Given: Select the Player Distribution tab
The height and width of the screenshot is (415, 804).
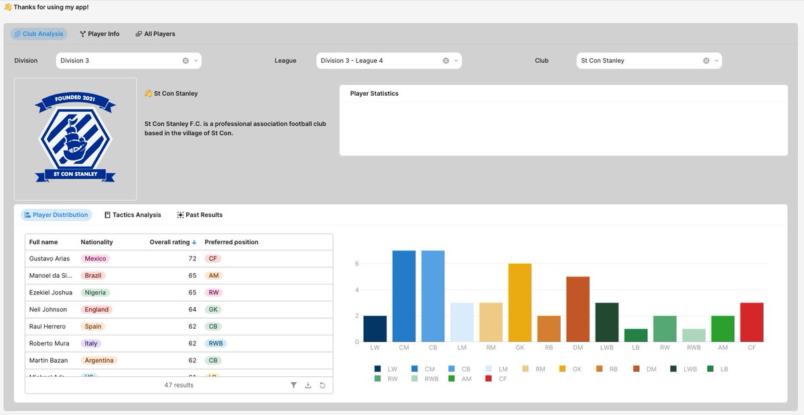Looking at the screenshot, I should coord(56,215).
